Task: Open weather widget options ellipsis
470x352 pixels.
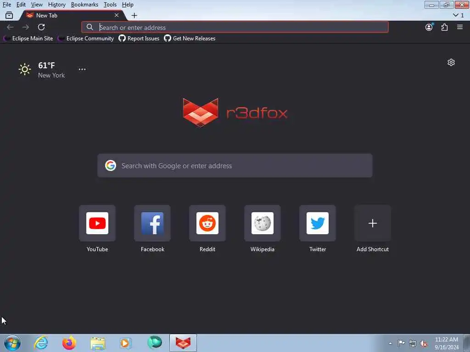Action: tap(82, 69)
